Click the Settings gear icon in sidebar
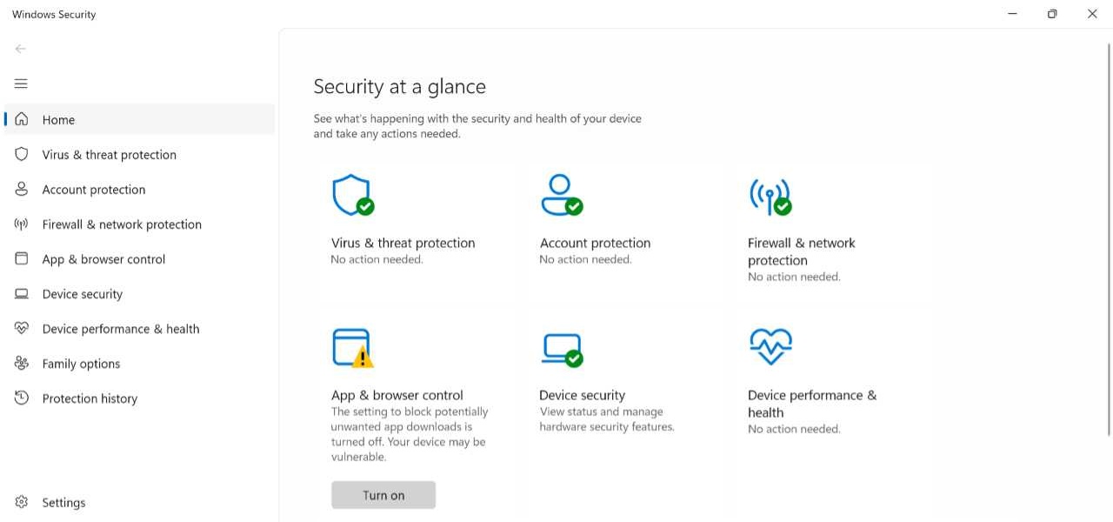 22,502
